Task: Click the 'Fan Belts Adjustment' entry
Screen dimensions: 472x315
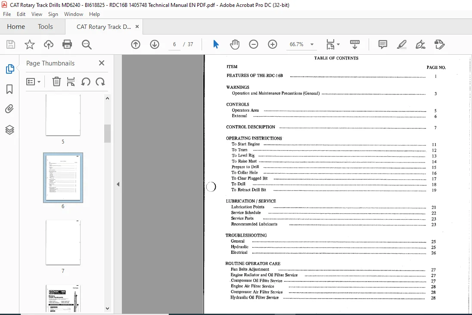Action: (x=250, y=269)
